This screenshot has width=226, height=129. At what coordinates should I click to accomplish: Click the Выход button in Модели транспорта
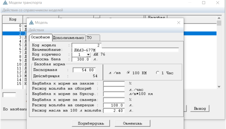[x=200, y=109]
